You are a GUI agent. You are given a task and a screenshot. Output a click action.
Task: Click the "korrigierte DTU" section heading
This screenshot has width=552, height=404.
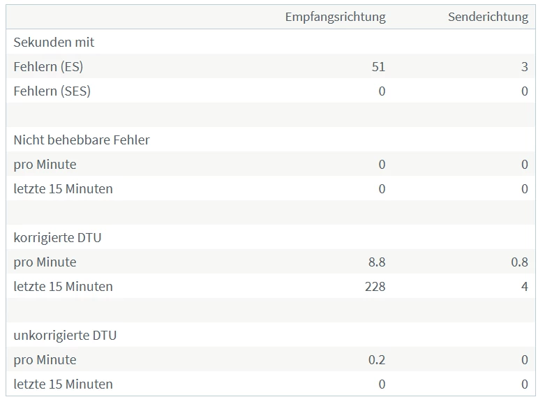tap(57, 238)
